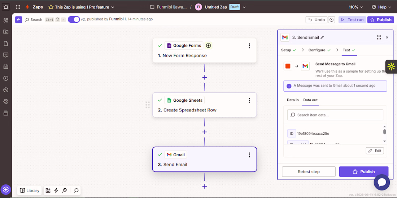Image resolution: width=397 pixels, height=198 pixels.
Task: Open the three-dot menu on Gmail step
Action: coord(249,155)
